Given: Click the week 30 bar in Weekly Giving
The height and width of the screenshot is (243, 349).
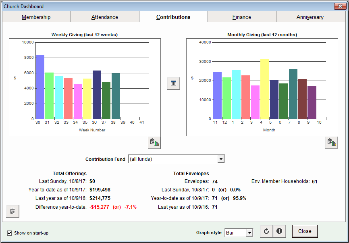Looking at the screenshot, I should coord(40,87).
